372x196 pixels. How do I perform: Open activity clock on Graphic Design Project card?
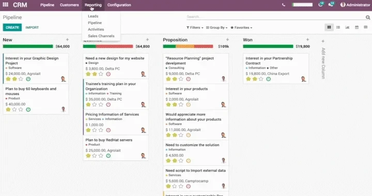28,79
